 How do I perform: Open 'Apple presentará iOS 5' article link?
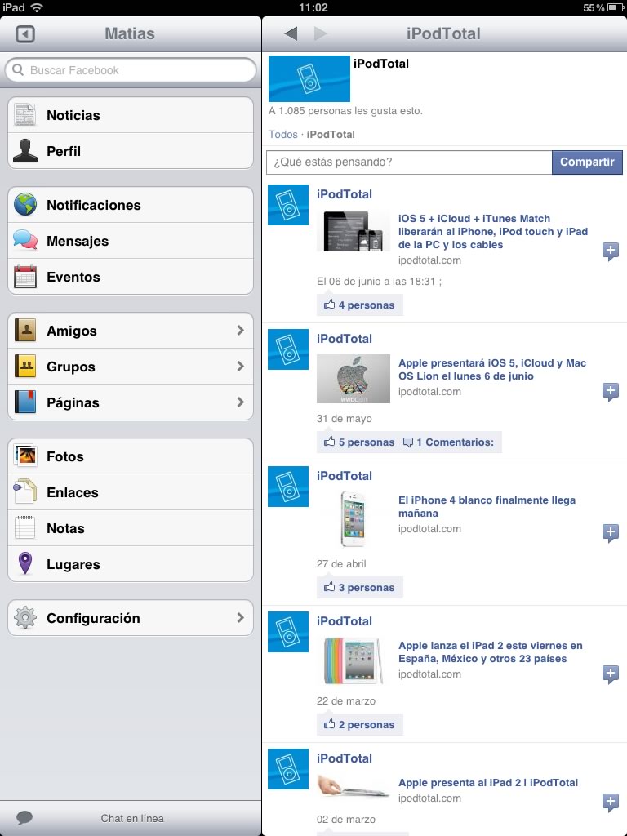pyautogui.click(x=492, y=370)
